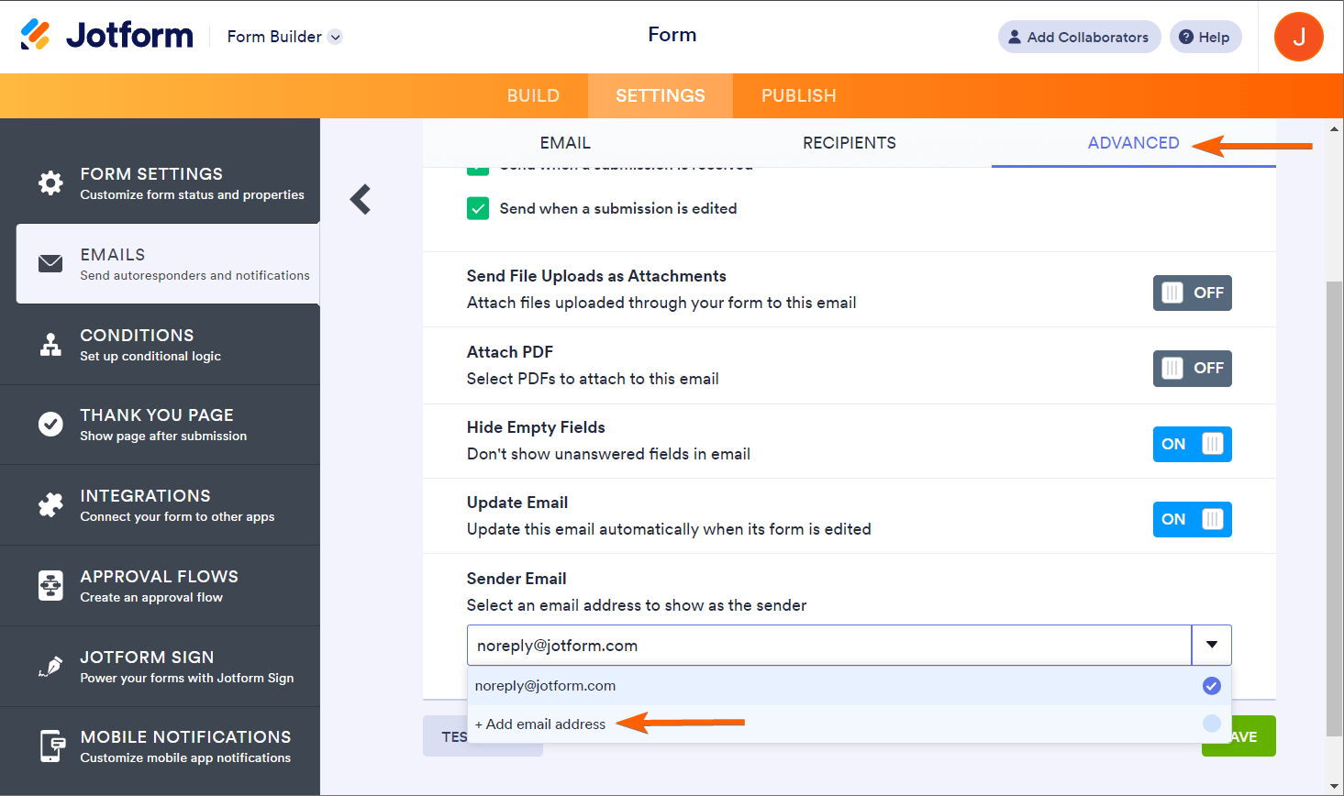The width and height of the screenshot is (1344, 796).
Task: Click the Approval Flows icon
Action: click(x=50, y=585)
